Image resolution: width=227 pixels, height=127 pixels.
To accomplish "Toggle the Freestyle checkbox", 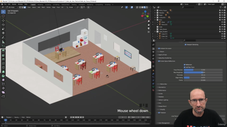I will point(159,113).
